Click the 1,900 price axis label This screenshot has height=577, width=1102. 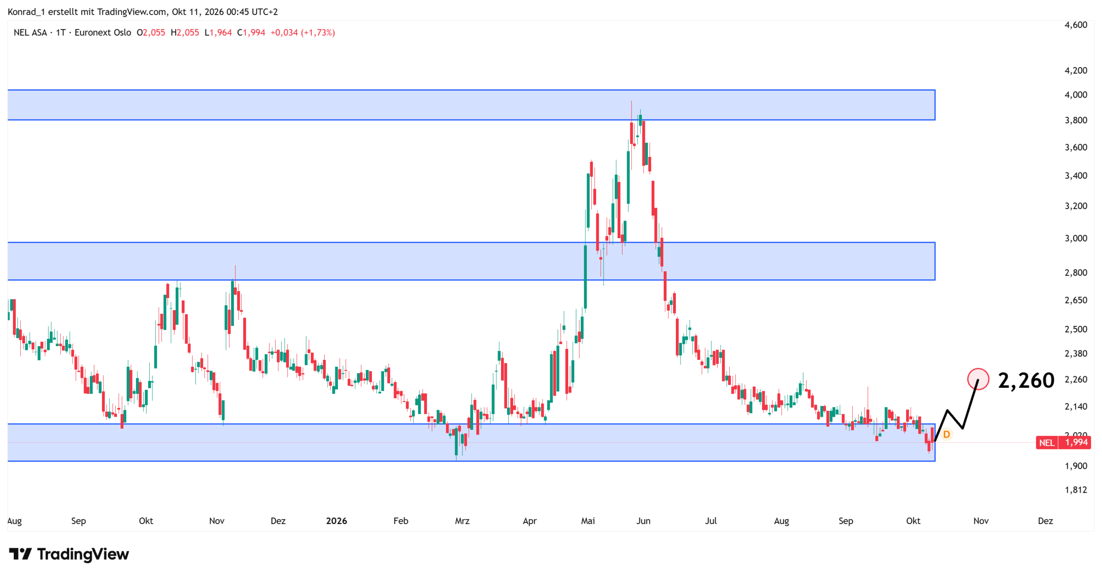coord(1075,466)
